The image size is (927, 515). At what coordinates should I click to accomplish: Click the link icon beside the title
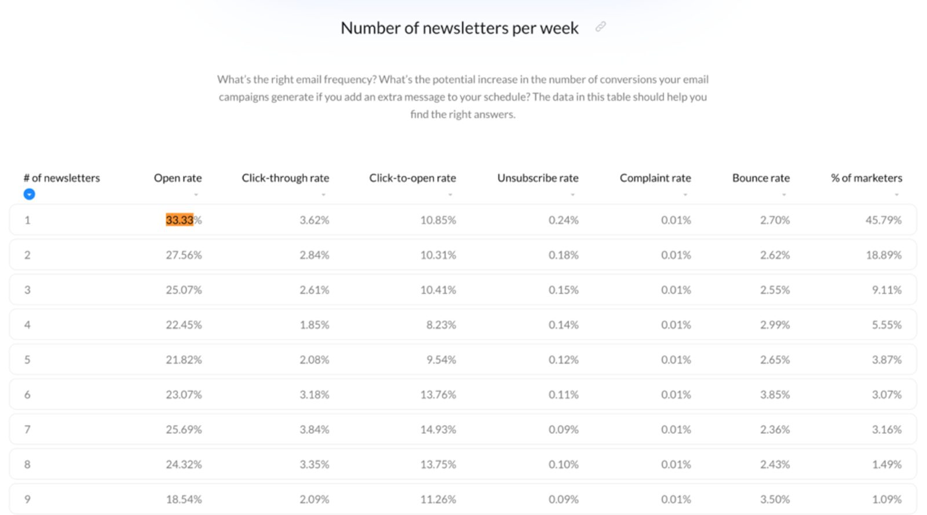pos(601,27)
